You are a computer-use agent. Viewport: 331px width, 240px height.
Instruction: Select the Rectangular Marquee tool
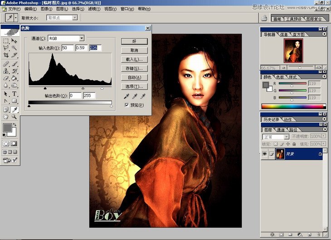point(6,41)
